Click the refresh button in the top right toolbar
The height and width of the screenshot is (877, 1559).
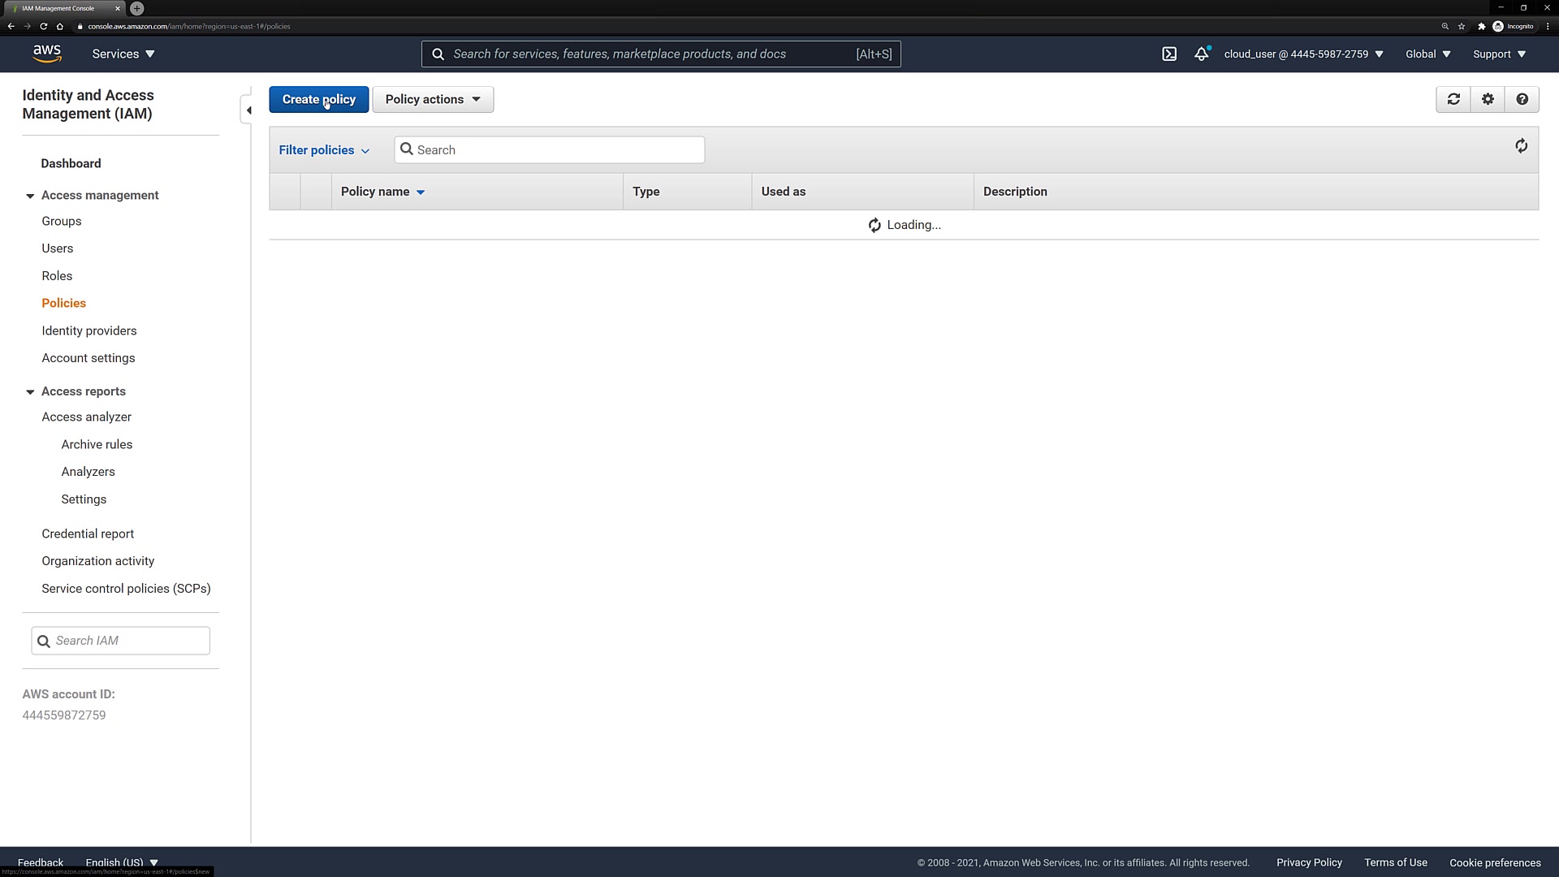(x=1453, y=99)
